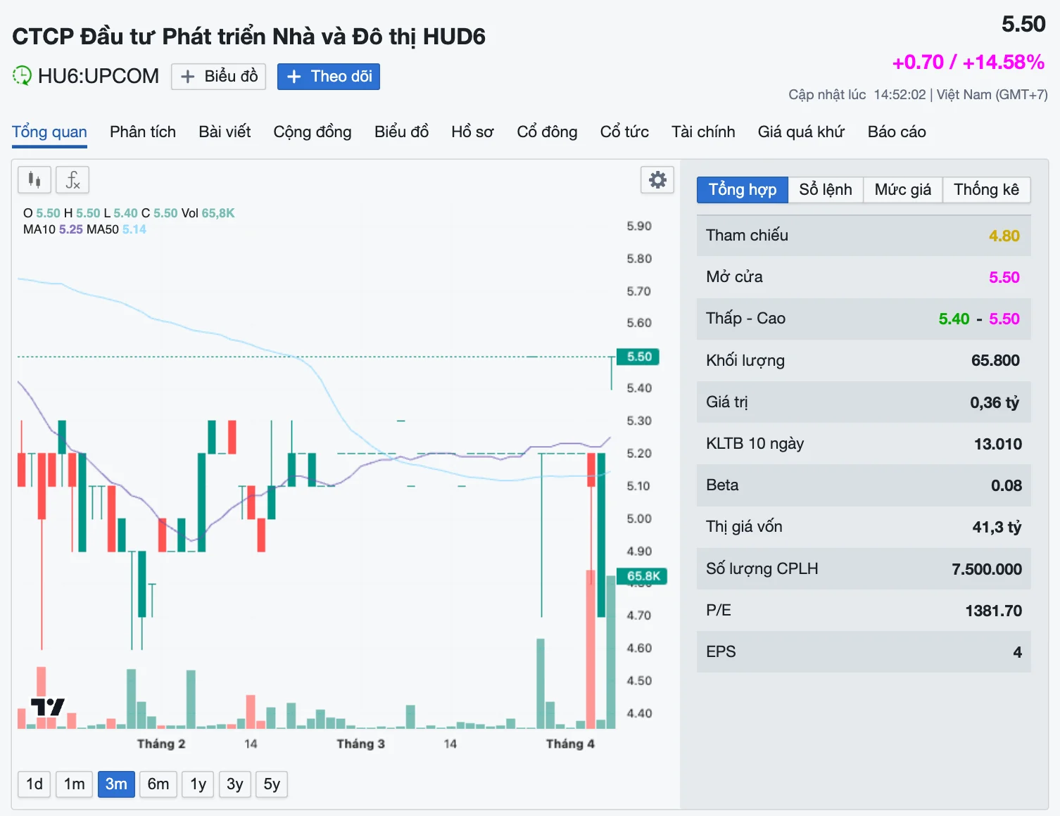Open the indicators fx button

point(72,180)
